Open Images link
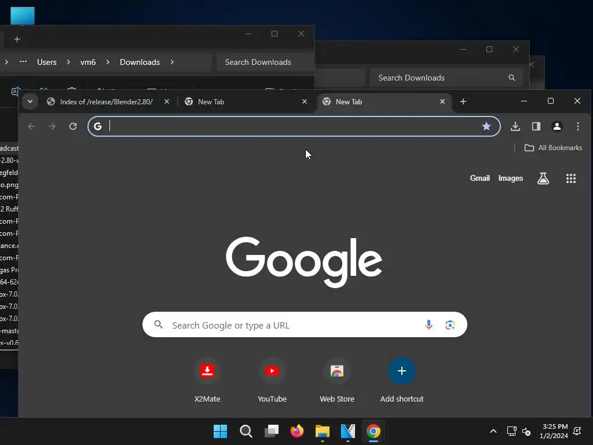593x445 pixels. pos(511,178)
